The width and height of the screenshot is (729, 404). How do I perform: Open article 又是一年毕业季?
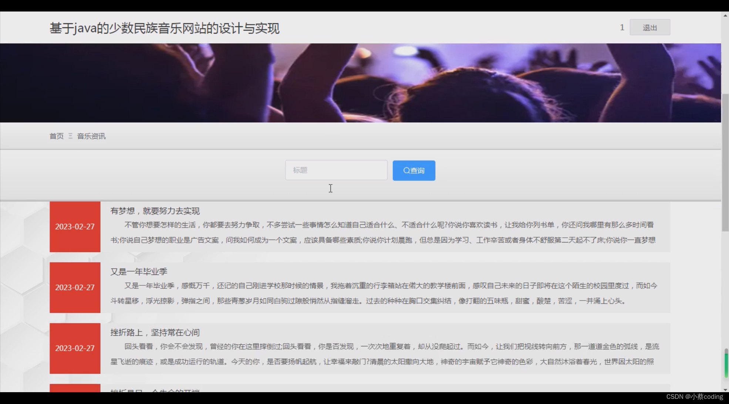click(x=139, y=271)
